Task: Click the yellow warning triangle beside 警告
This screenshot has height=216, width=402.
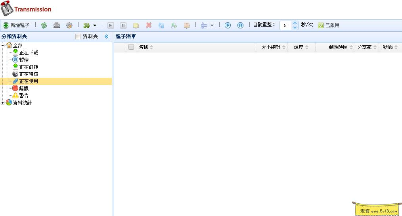Action: point(15,95)
